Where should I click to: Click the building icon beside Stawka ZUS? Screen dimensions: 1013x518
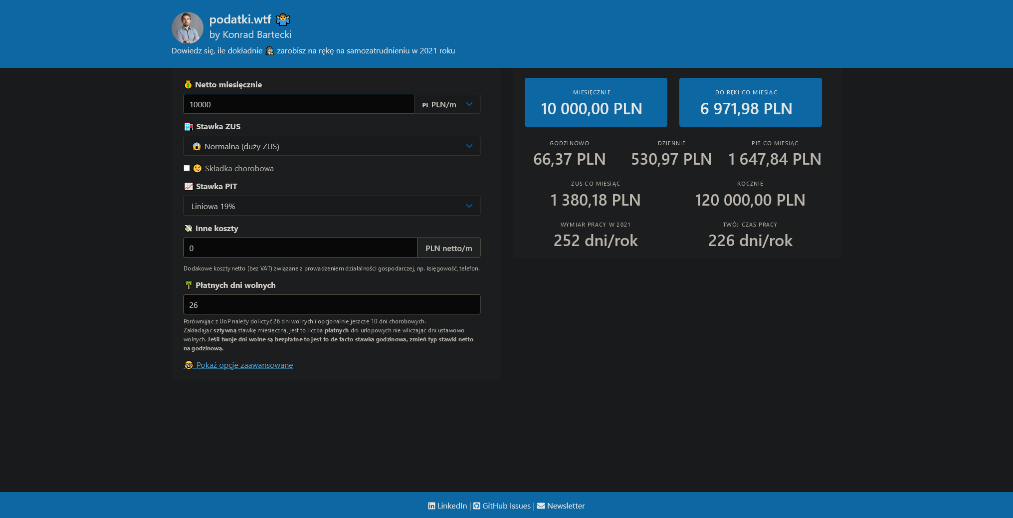tap(189, 127)
